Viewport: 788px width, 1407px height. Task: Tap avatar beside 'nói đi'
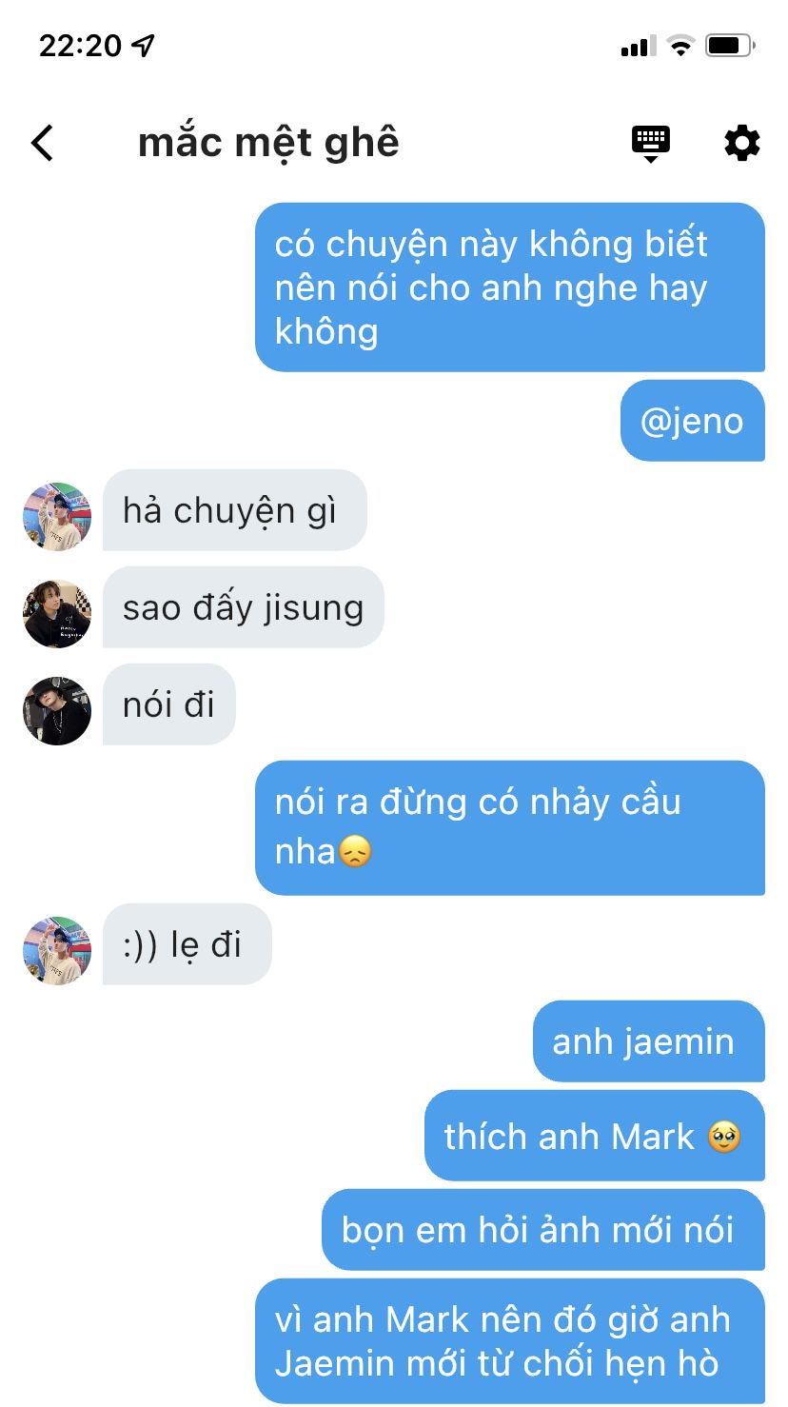57,710
